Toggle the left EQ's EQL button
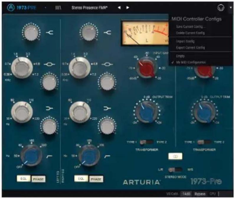Image resolution: width=234 pixels, height=198 pixels. [24, 178]
